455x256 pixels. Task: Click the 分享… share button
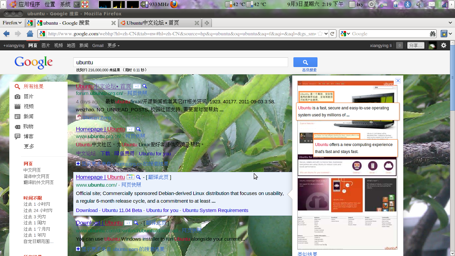[416, 45]
